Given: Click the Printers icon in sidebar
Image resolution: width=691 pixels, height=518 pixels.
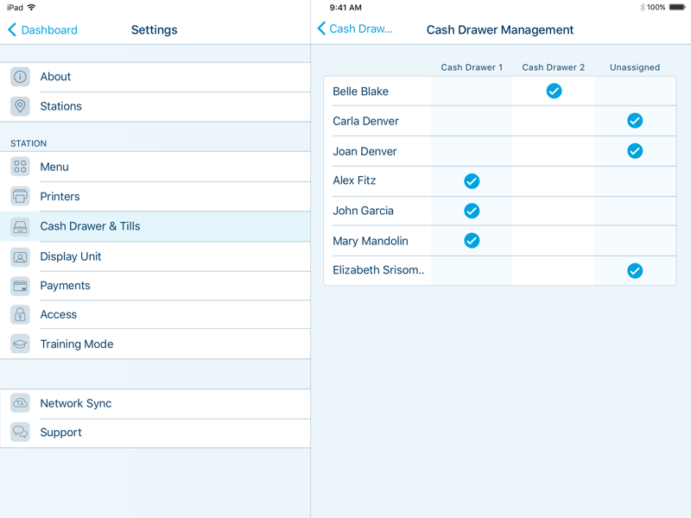Looking at the screenshot, I should (20, 197).
